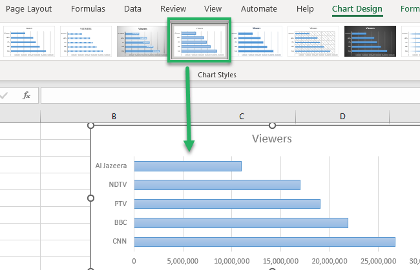Pick the chart style with diagonal hatched background
The width and height of the screenshot is (420, 270).
(313, 41)
